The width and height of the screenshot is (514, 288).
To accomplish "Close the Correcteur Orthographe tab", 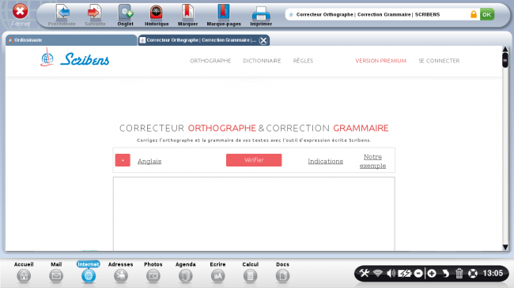I will (x=263, y=40).
